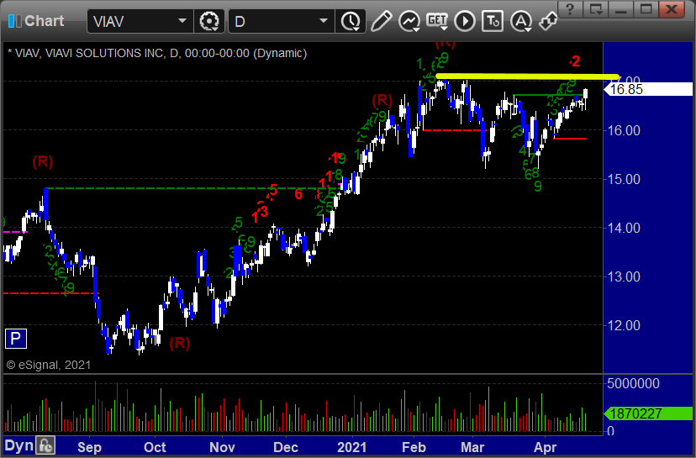Click the (R) marker above the September high
Screen dimensions: 696x458
click(x=43, y=161)
